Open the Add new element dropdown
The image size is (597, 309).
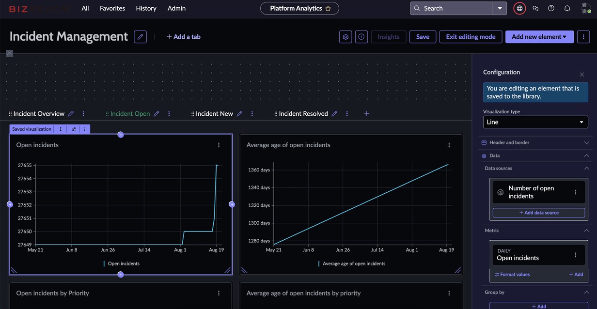click(x=539, y=37)
